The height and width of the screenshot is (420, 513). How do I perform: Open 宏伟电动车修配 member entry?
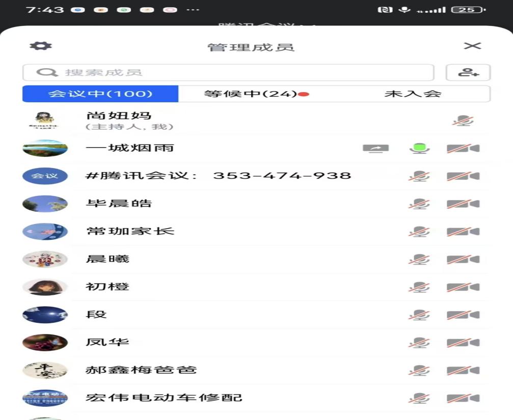pyautogui.click(x=164, y=398)
